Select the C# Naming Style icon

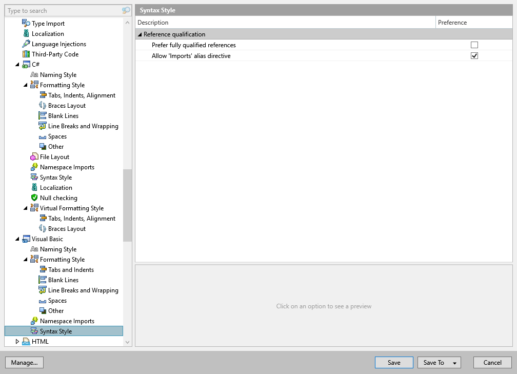coord(34,74)
